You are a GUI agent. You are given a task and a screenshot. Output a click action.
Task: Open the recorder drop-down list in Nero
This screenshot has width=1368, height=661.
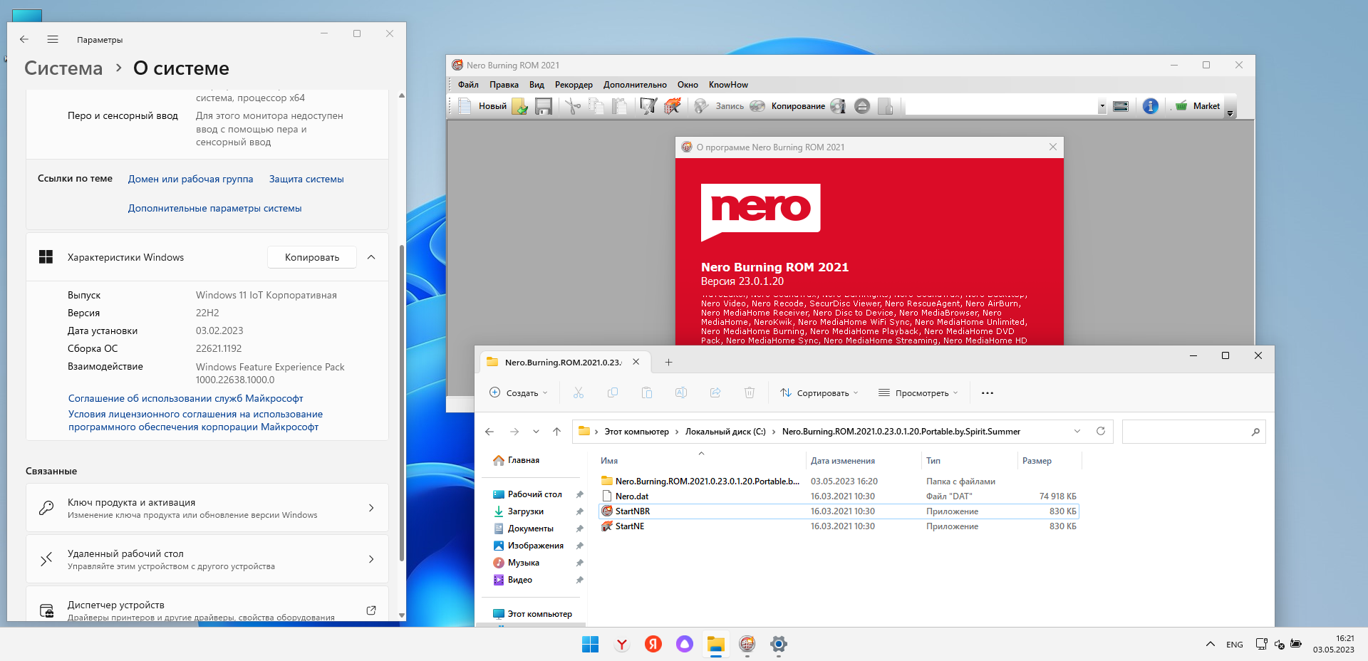coord(1102,107)
